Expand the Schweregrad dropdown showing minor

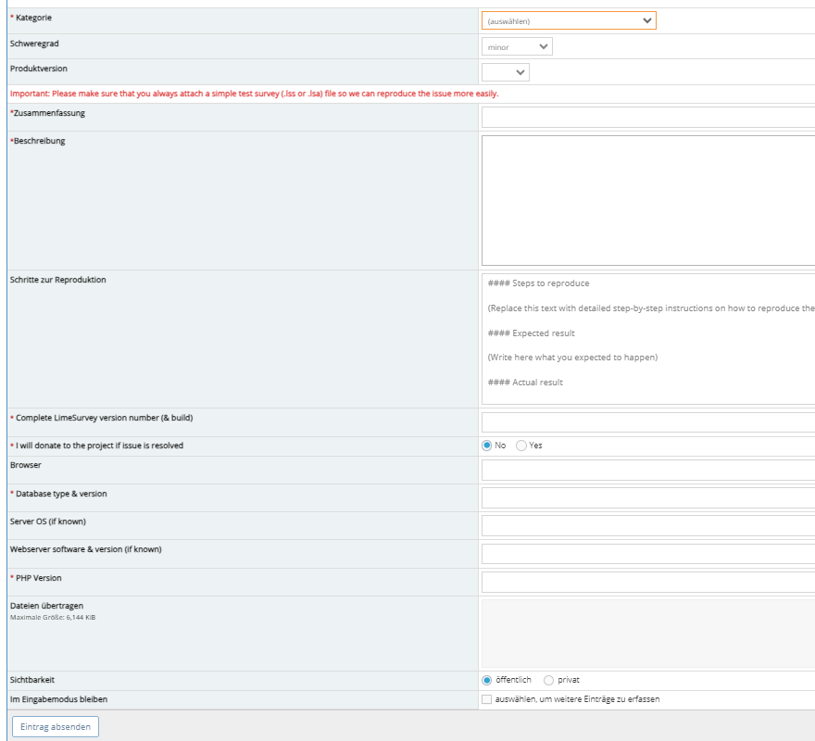[x=517, y=46]
